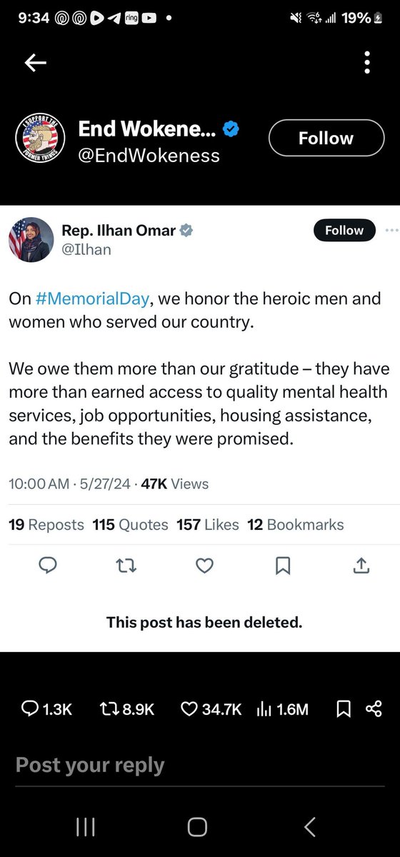Tap the repost icon in embedded post
This screenshot has width=400, height=857.
click(x=126, y=566)
